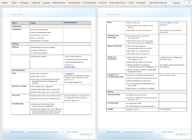Click the 'Team Canvas' header on left page

[x=18, y=14]
